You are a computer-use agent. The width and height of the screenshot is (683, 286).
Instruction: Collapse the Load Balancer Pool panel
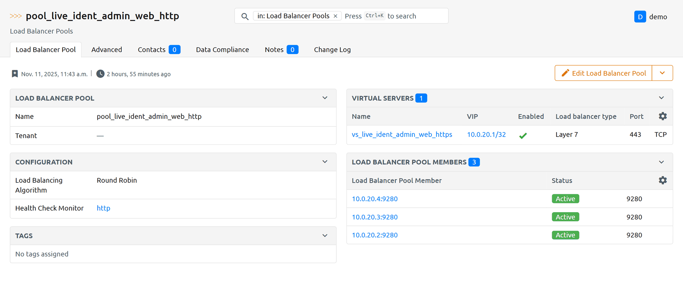tap(325, 98)
